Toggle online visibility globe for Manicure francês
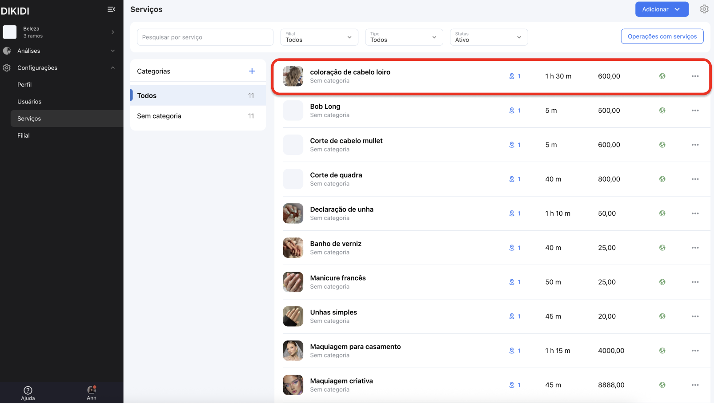This screenshot has height=404, width=714. (x=662, y=282)
